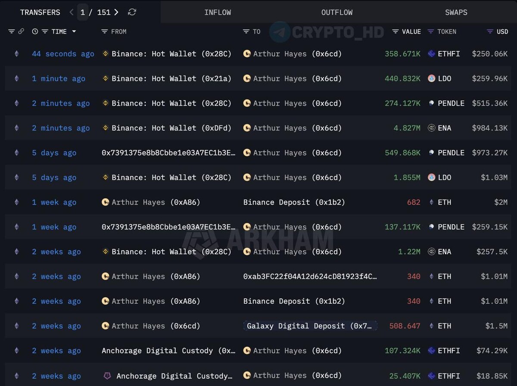Open Binance Deposit (0x1b2) in $2M row
The width and height of the screenshot is (517, 386).
coord(294,202)
